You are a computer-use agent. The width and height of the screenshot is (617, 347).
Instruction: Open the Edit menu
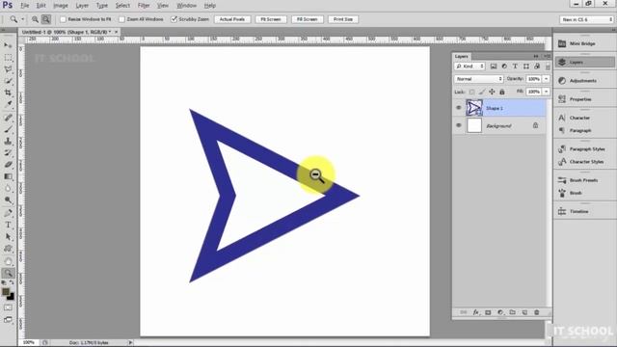(40, 6)
